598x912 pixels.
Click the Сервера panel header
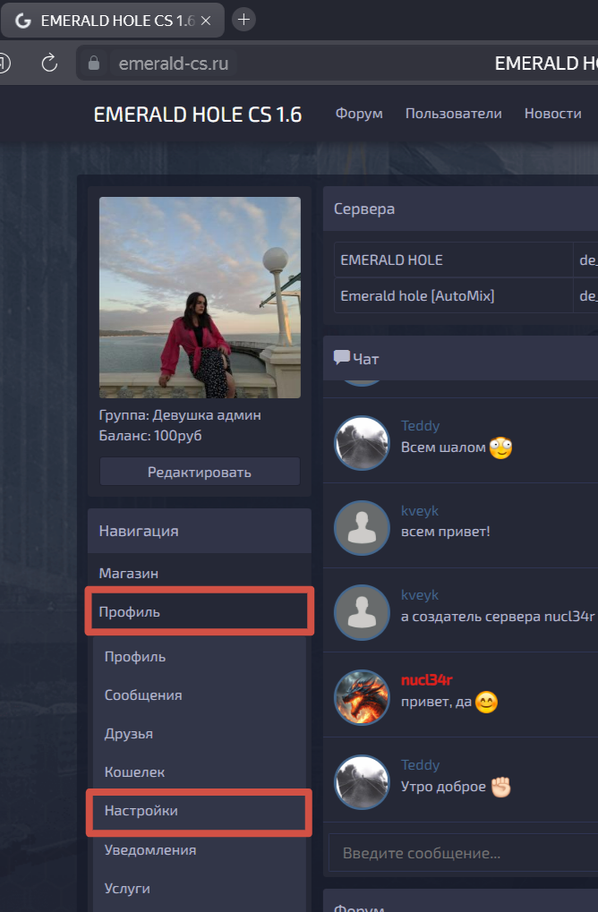point(460,209)
